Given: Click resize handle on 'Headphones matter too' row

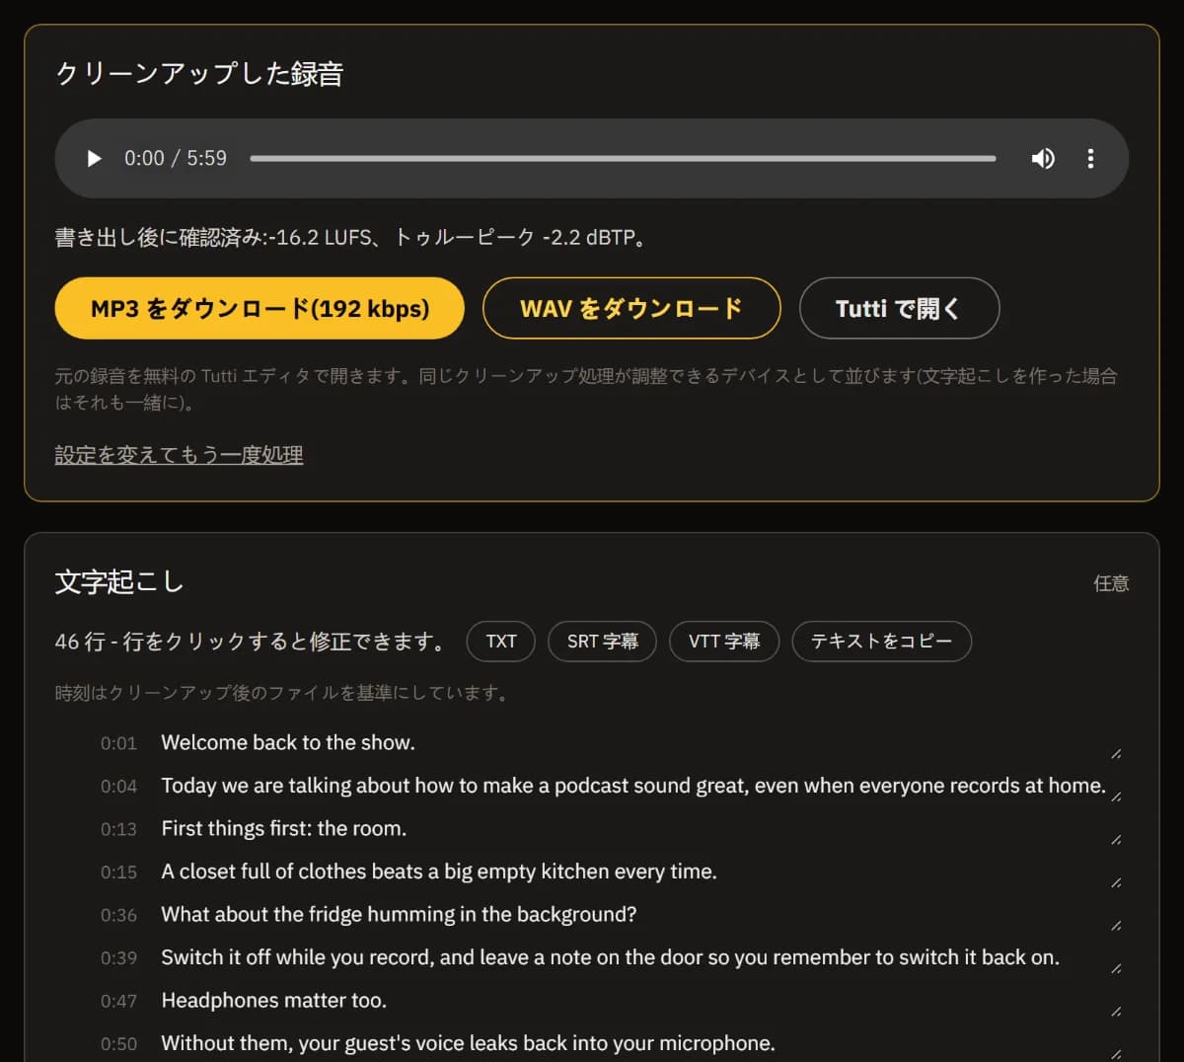Looking at the screenshot, I should click(1116, 1012).
